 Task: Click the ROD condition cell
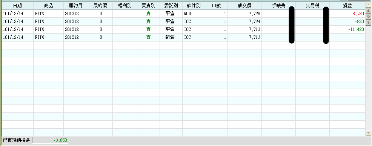[187, 14]
